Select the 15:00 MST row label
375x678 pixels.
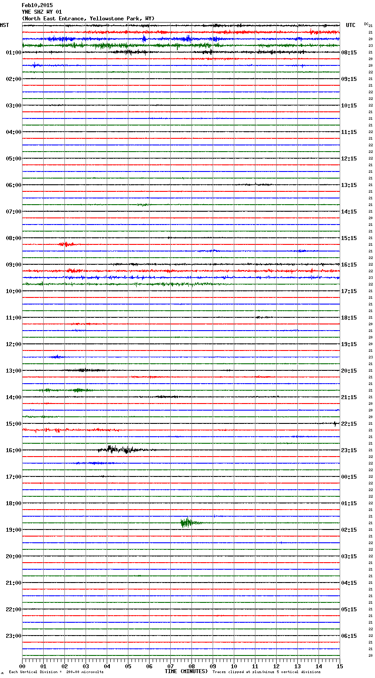coord(14,424)
